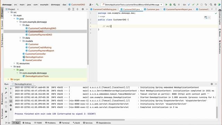The width and height of the screenshot is (222, 125).
Task: Push commits using the Git arrow icon
Action: pyautogui.click(x=197, y=5)
